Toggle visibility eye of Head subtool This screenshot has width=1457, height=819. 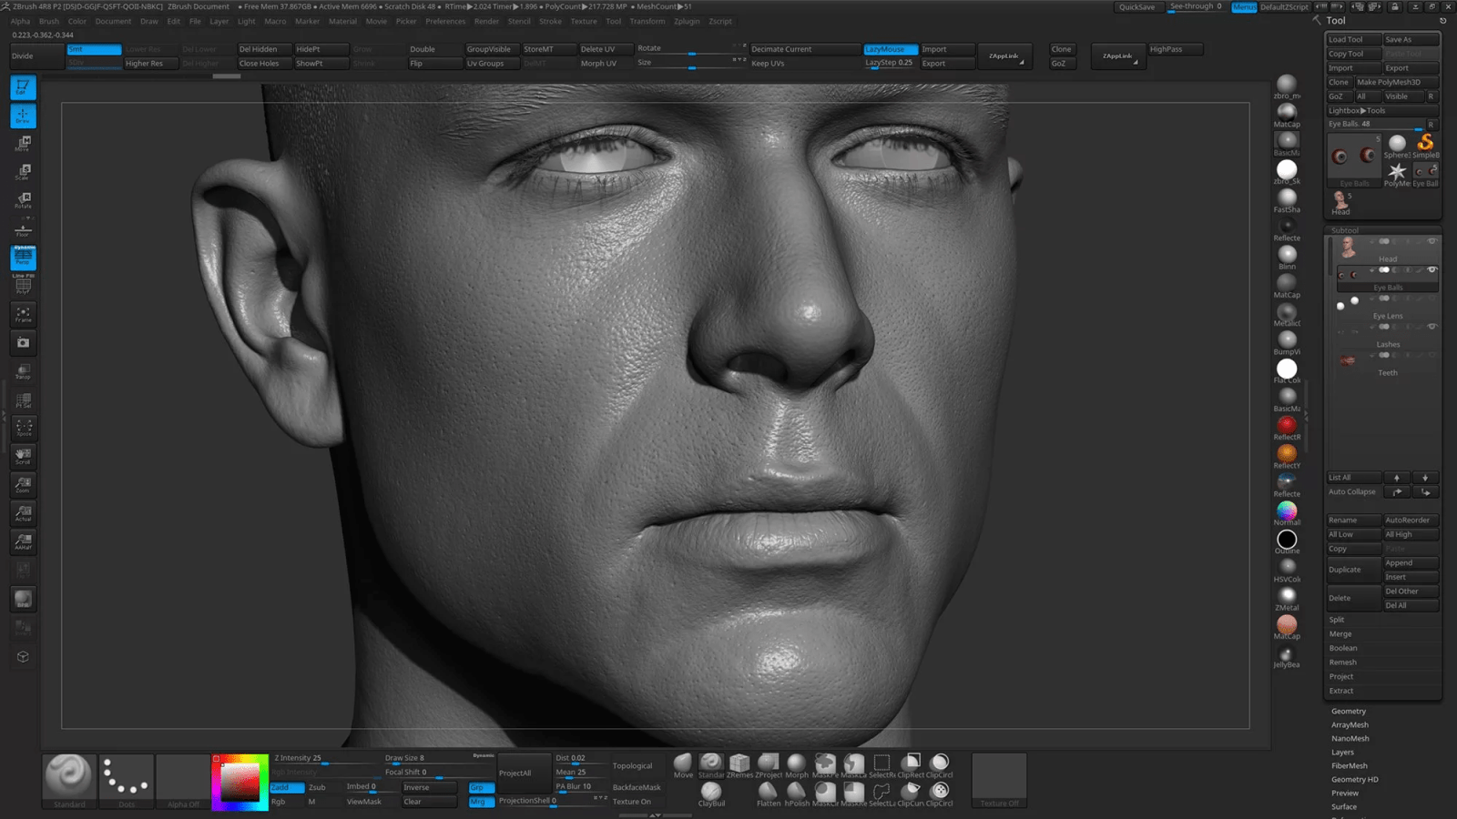point(1432,241)
